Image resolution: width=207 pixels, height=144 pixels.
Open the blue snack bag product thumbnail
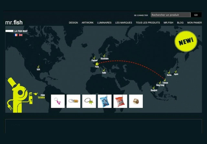pos(104,101)
